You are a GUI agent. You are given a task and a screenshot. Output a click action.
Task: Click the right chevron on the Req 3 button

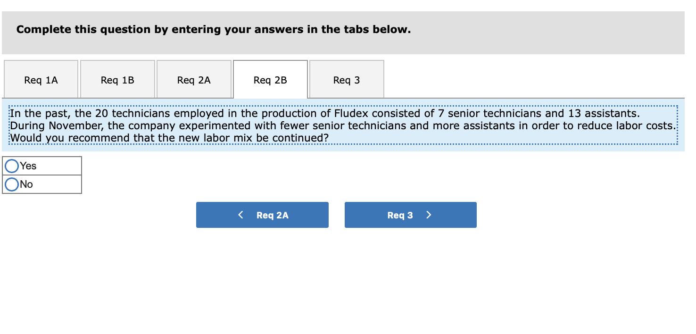coord(429,215)
